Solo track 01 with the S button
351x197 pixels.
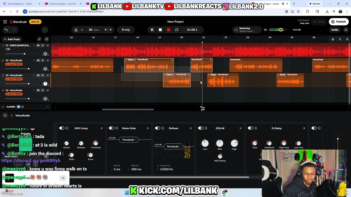43,45
